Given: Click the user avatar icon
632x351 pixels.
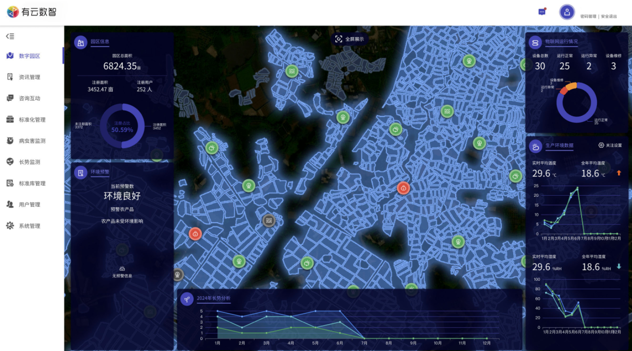Looking at the screenshot, I should (567, 13).
